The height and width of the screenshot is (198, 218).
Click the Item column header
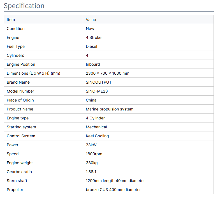click(x=11, y=20)
